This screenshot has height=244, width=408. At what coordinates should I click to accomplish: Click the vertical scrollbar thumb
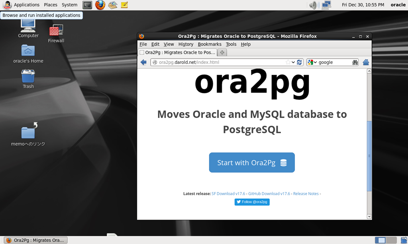pos(369,156)
